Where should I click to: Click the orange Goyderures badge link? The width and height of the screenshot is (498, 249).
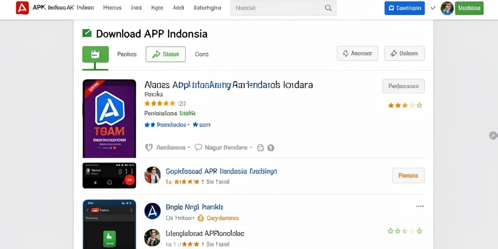click(218, 218)
